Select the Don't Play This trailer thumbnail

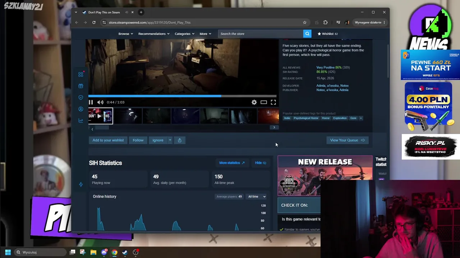click(x=101, y=116)
